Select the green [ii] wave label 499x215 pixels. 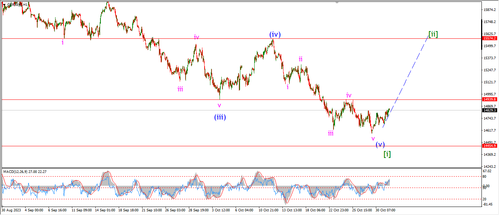433,34
